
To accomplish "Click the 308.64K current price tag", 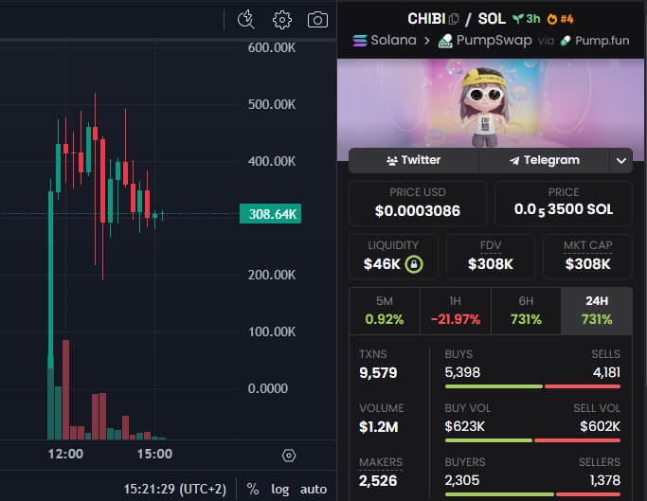I will coord(270,214).
